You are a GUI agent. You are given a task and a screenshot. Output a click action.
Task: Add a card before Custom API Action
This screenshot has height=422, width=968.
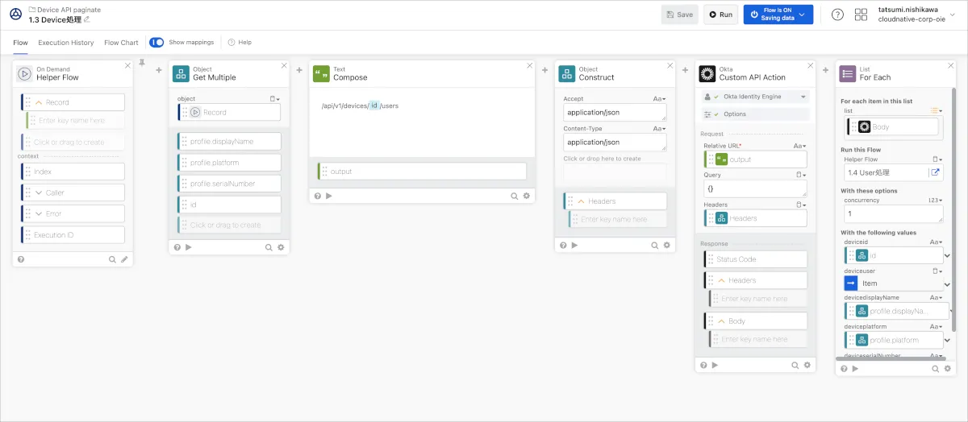(685, 71)
